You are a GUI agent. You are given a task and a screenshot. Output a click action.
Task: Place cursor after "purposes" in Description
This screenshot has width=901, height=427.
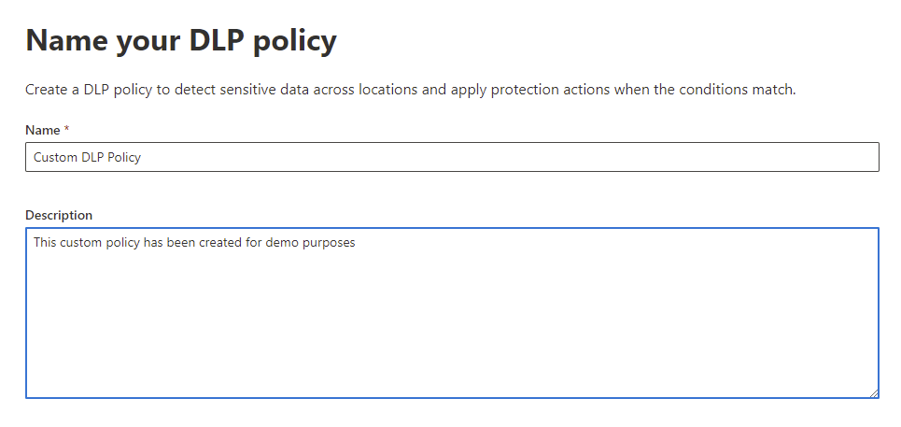tap(357, 243)
